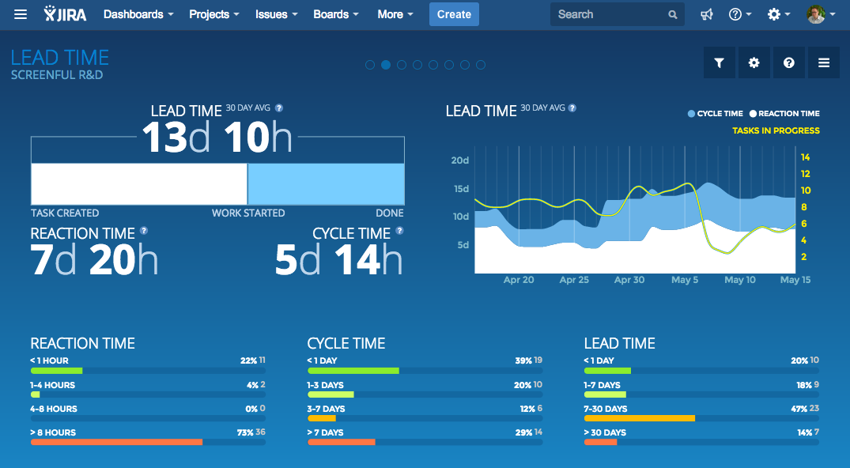This screenshot has width=850, height=468.
Task: Click the JIRA logo
Action: click(x=65, y=14)
